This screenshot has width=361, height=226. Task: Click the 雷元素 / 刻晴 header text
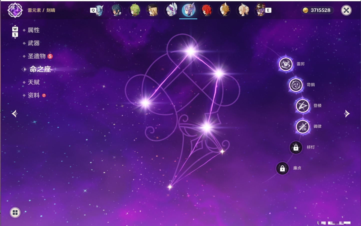pyautogui.click(x=41, y=10)
